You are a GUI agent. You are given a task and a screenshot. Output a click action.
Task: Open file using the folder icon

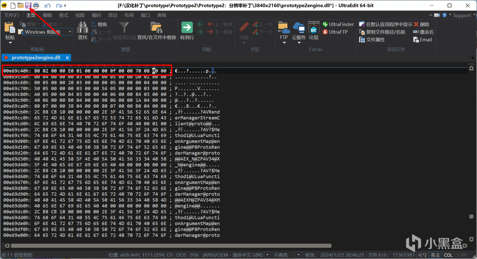20,6
